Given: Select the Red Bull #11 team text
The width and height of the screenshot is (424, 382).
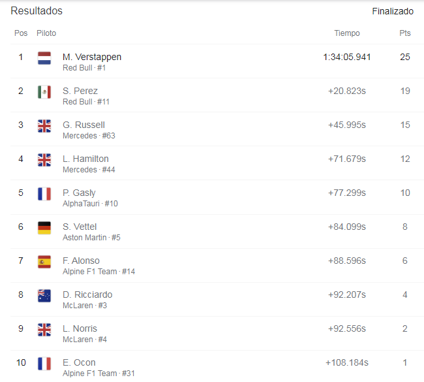Looking at the screenshot, I should (x=86, y=102).
